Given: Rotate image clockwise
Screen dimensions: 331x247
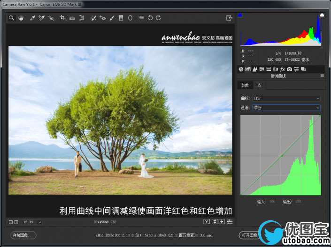Looking at the screenshot, I should point(158,18).
